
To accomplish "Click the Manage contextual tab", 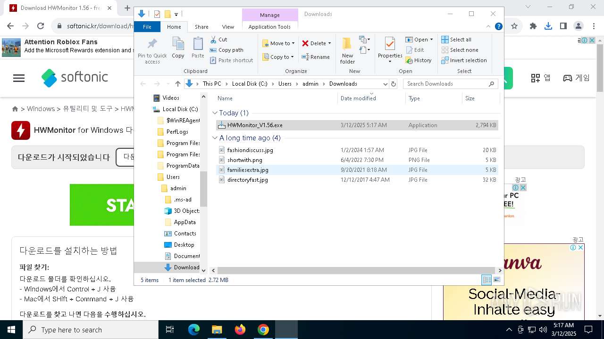I will click(270, 15).
